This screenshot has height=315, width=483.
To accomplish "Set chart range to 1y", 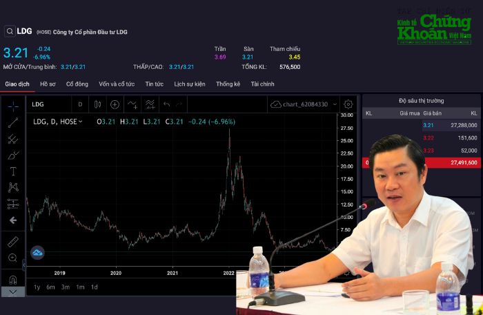I will [37, 287].
